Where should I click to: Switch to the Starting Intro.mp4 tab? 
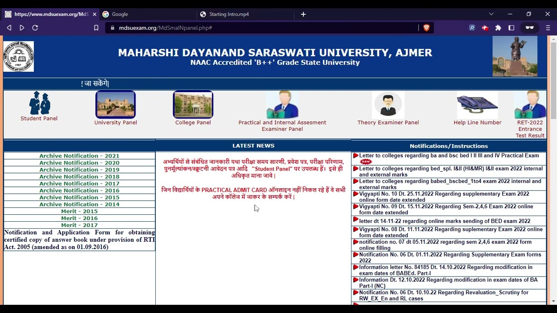[245, 14]
